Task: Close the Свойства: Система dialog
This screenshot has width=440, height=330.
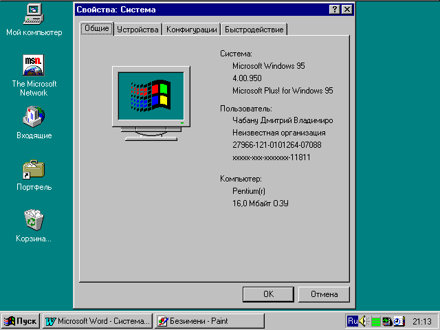Action: pyautogui.click(x=346, y=10)
